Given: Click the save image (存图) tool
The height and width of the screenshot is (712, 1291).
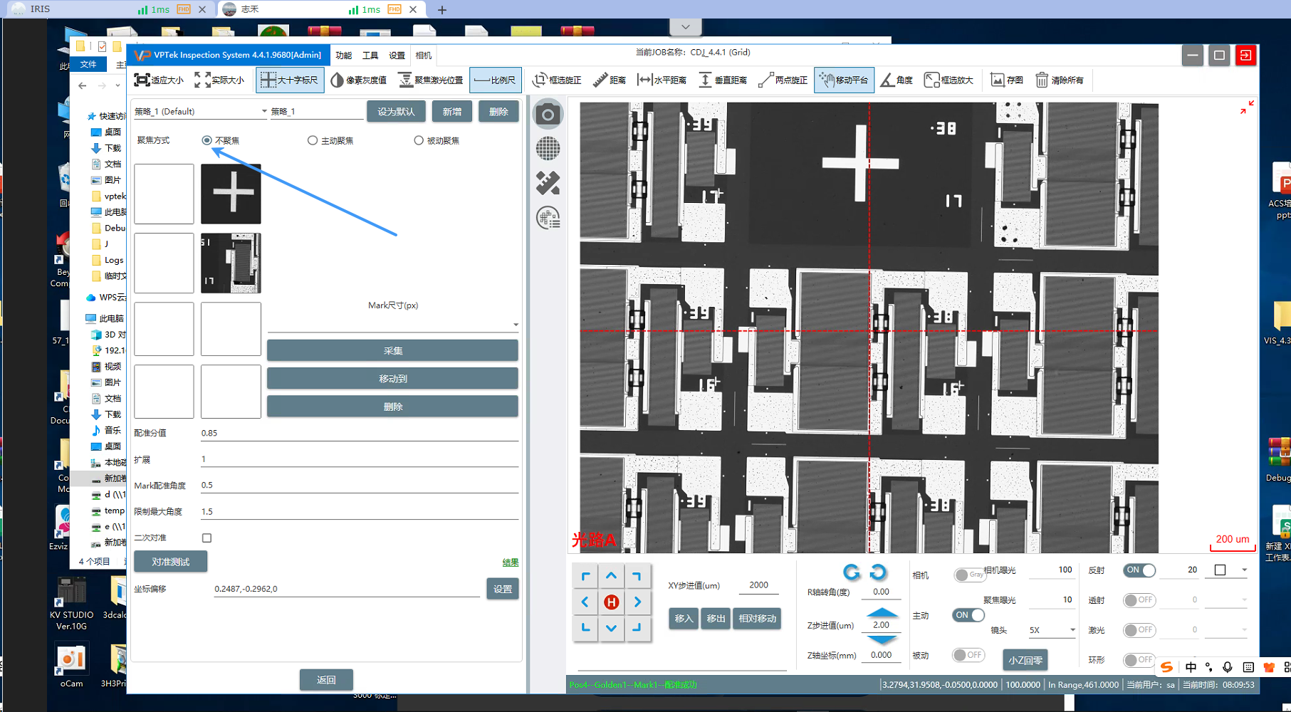Looking at the screenshot, I should [x=1007, y=80].
